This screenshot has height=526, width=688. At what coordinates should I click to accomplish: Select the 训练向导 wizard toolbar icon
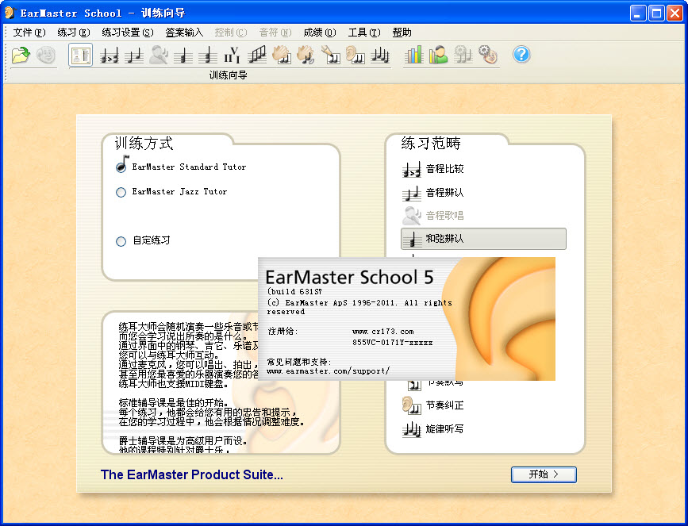81,55
